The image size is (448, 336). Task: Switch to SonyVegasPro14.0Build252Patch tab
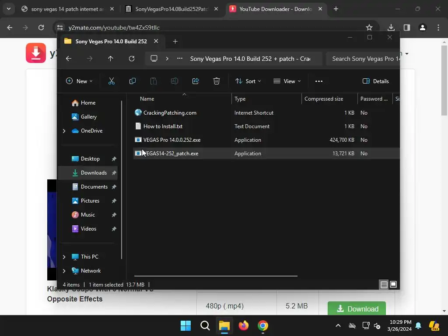pos(171,9)
